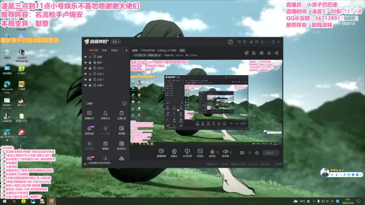Expand speaker options arrow

(x=231, y=152)
